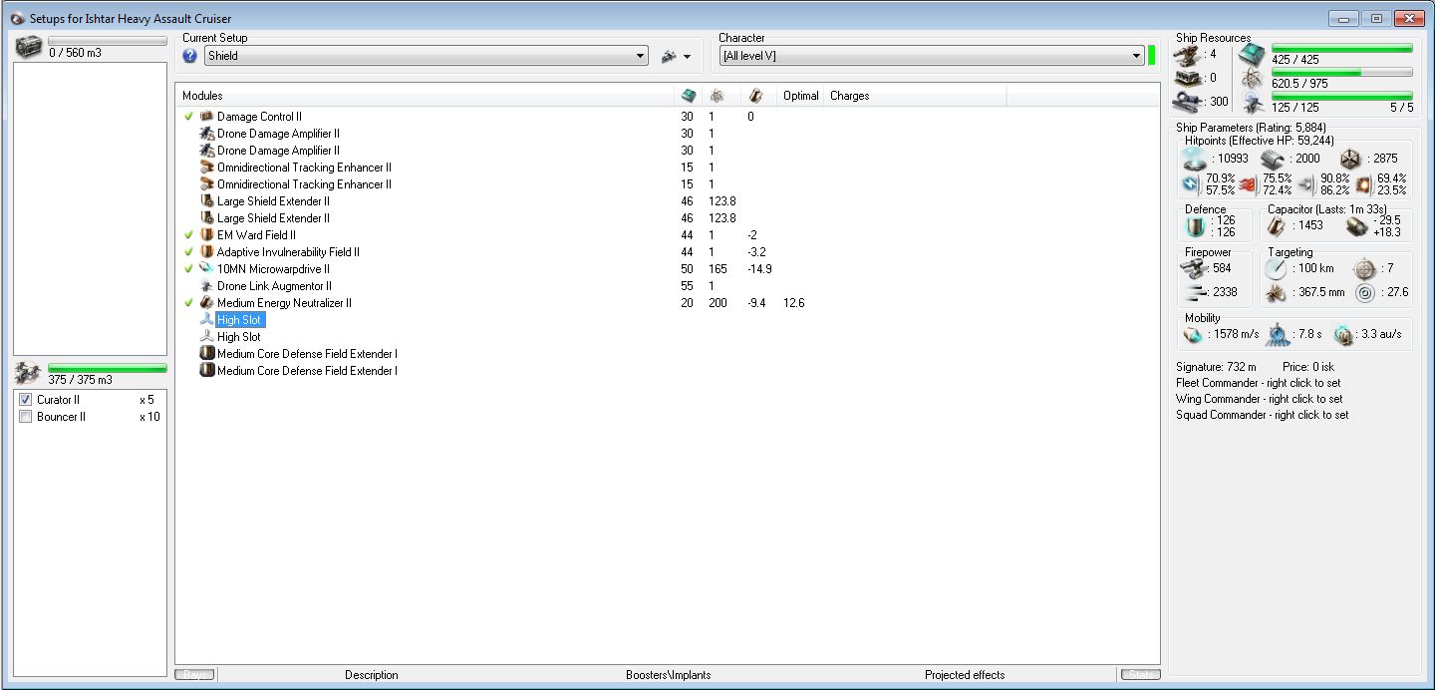1435x690 pixels.
Task: Click the calibration icon showing 300
Action: (1188, 101)
